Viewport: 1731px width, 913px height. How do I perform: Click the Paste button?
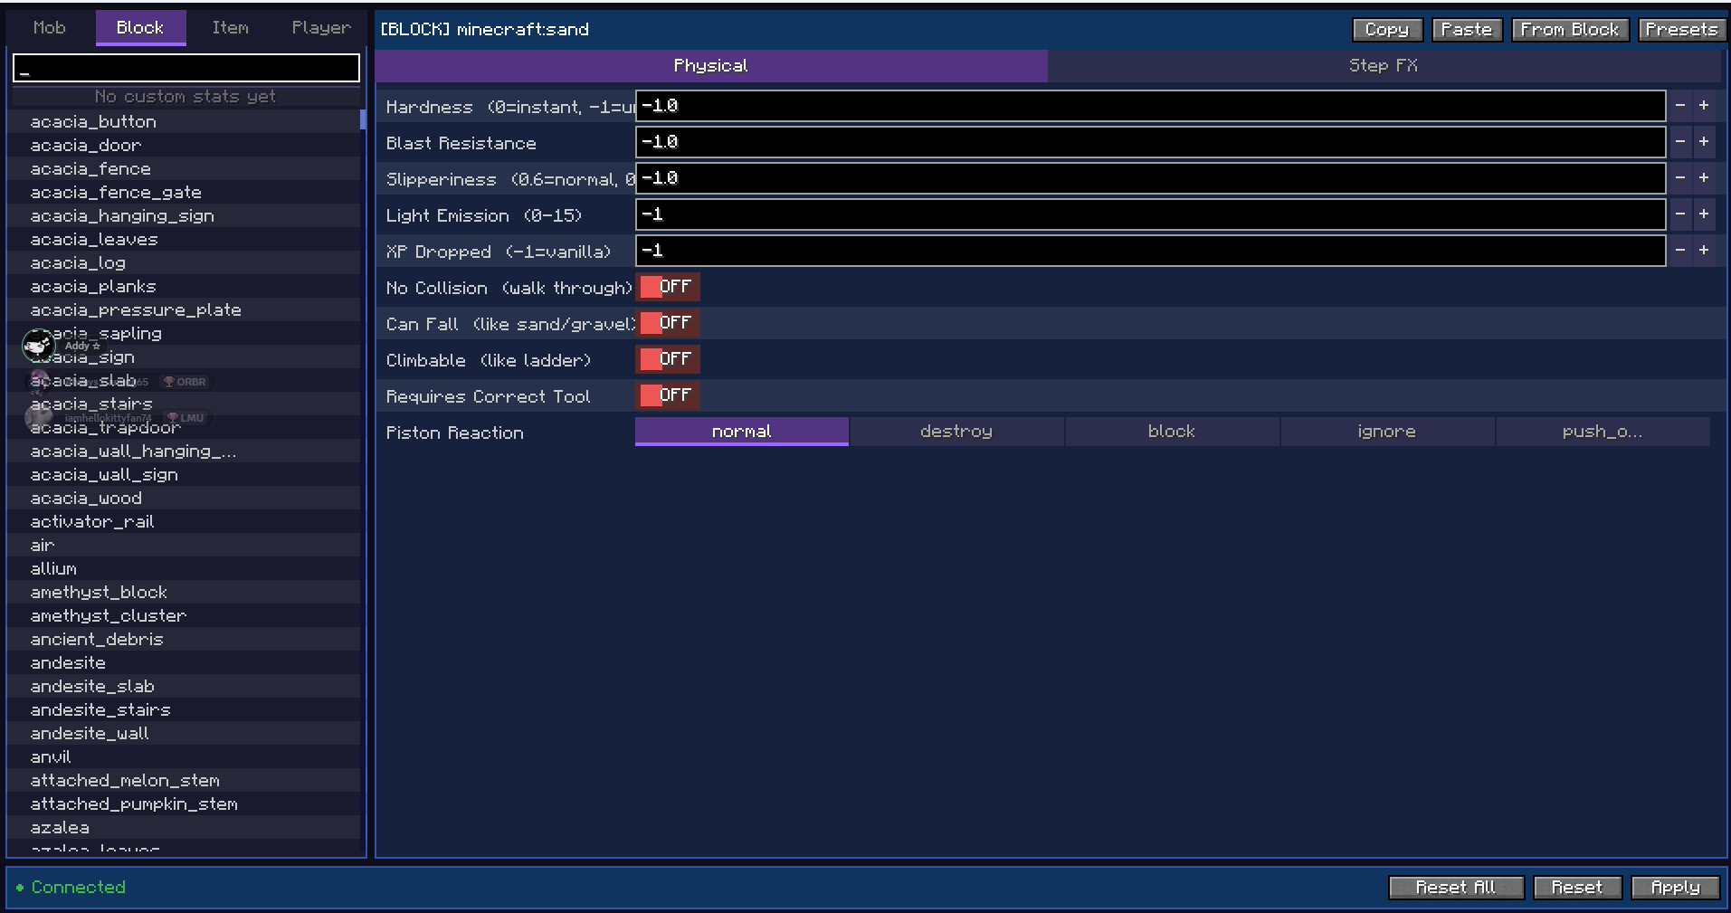click(x=1467, y=30)
